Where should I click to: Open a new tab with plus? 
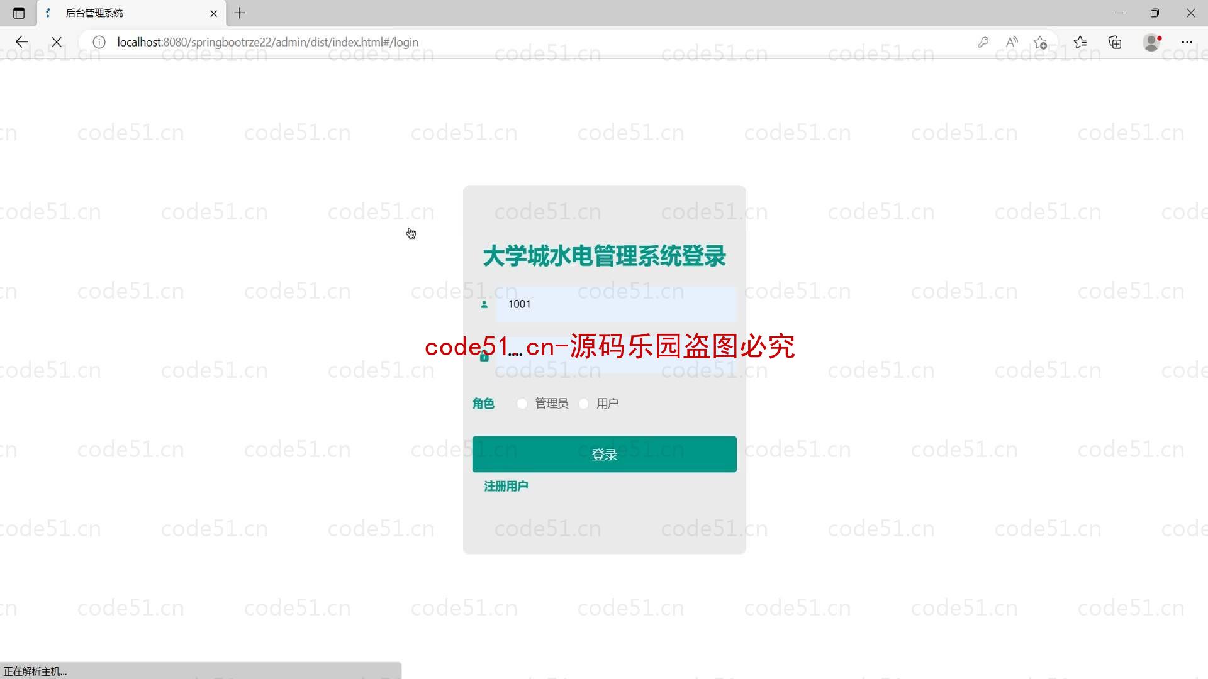[x=240, y=13]
